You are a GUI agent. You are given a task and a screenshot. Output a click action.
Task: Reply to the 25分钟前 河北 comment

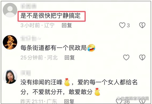pyautogui.click(x=70, y=58)
